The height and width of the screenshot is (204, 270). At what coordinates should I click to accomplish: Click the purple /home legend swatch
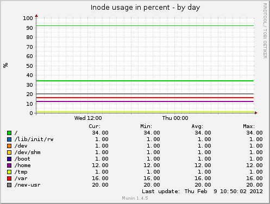(x=9, y=165)
